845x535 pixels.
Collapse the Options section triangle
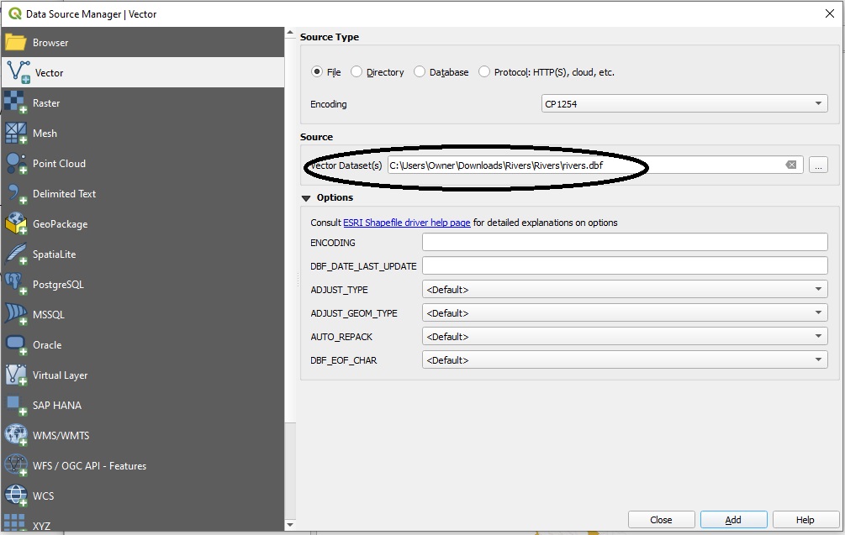click(306, 198)
